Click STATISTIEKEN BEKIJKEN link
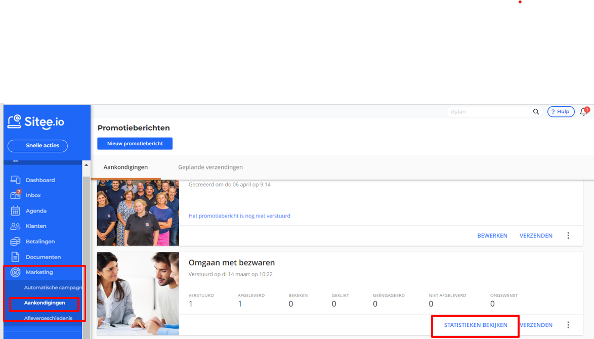The width and height of the screenshot is (594, 339). [476, 325]
